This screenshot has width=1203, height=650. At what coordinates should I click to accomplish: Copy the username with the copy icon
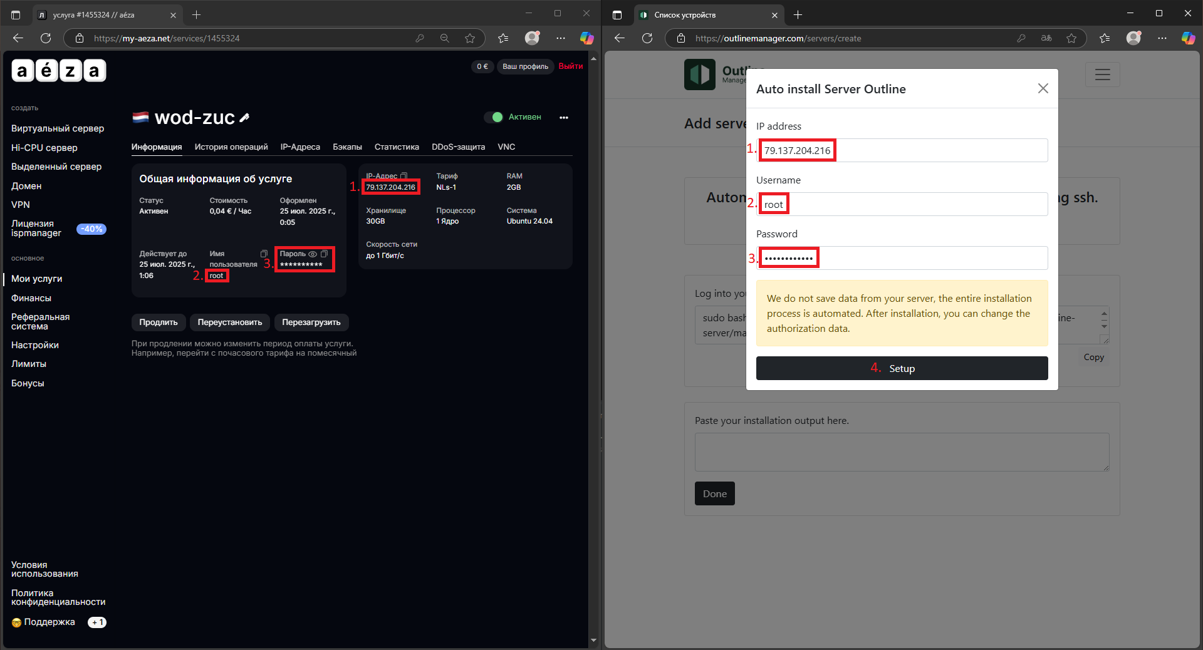coord(264,254)
